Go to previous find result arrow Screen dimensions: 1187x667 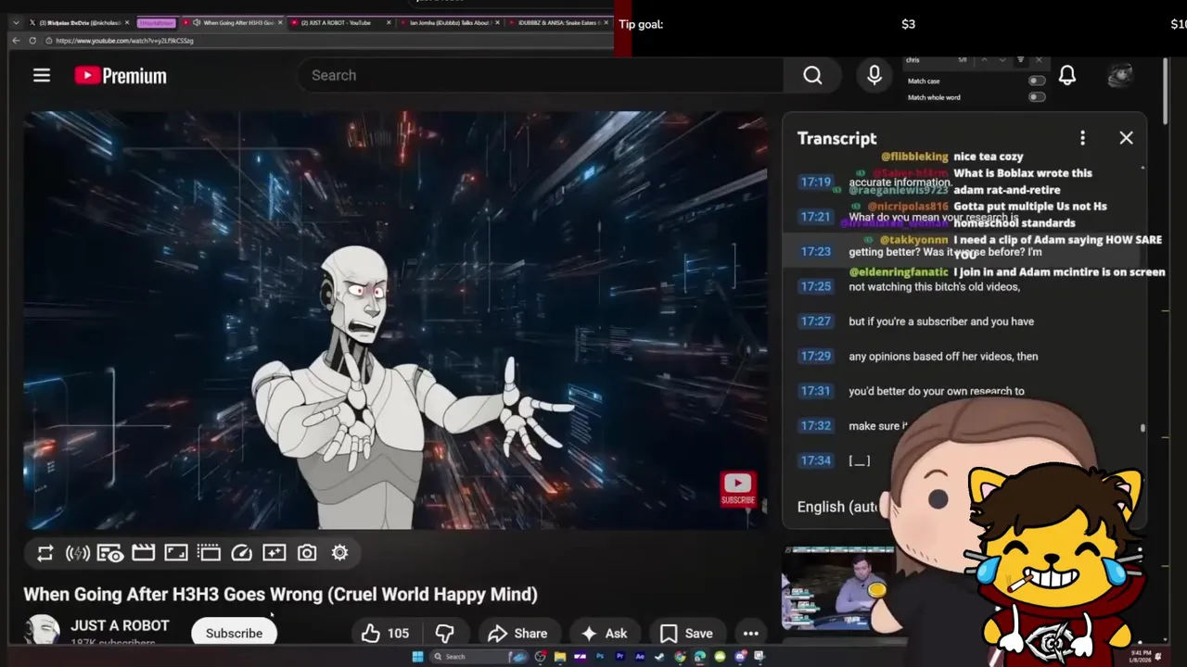click(x=984, y=60)
